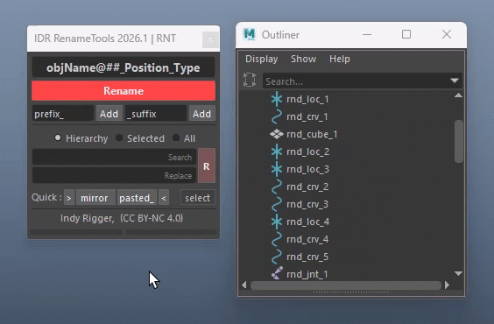Select rnd_loc_3 in the Outliner
This screenshot has height=324, width=494.
307,169
